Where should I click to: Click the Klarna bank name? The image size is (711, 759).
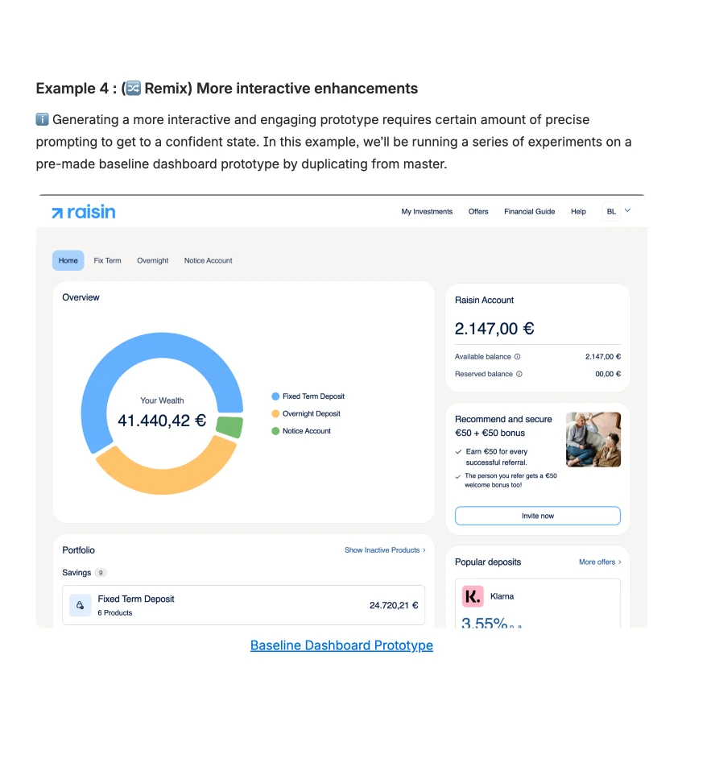(502, 596)
